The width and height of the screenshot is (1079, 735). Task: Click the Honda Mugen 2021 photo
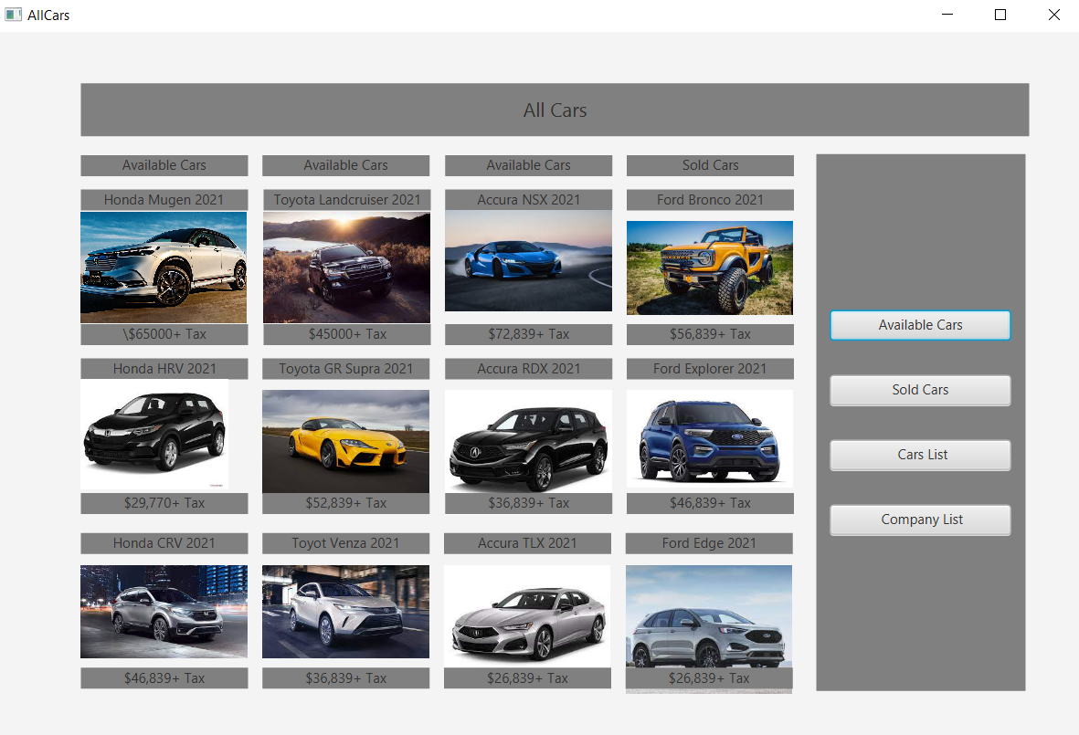[164, 267]
